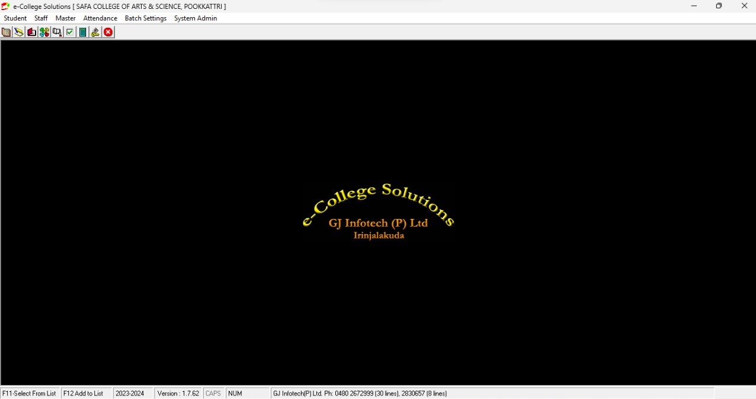Click the CAPS indicator in the status bar
The width and height of the screenshot is (756, 399).
pyautogui.click(x=213, y=394)
